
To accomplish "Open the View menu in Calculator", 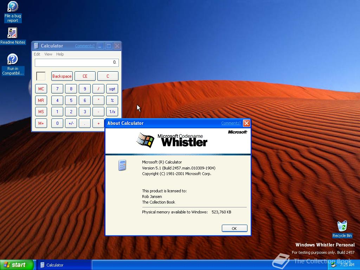I will tap(48, 54).
